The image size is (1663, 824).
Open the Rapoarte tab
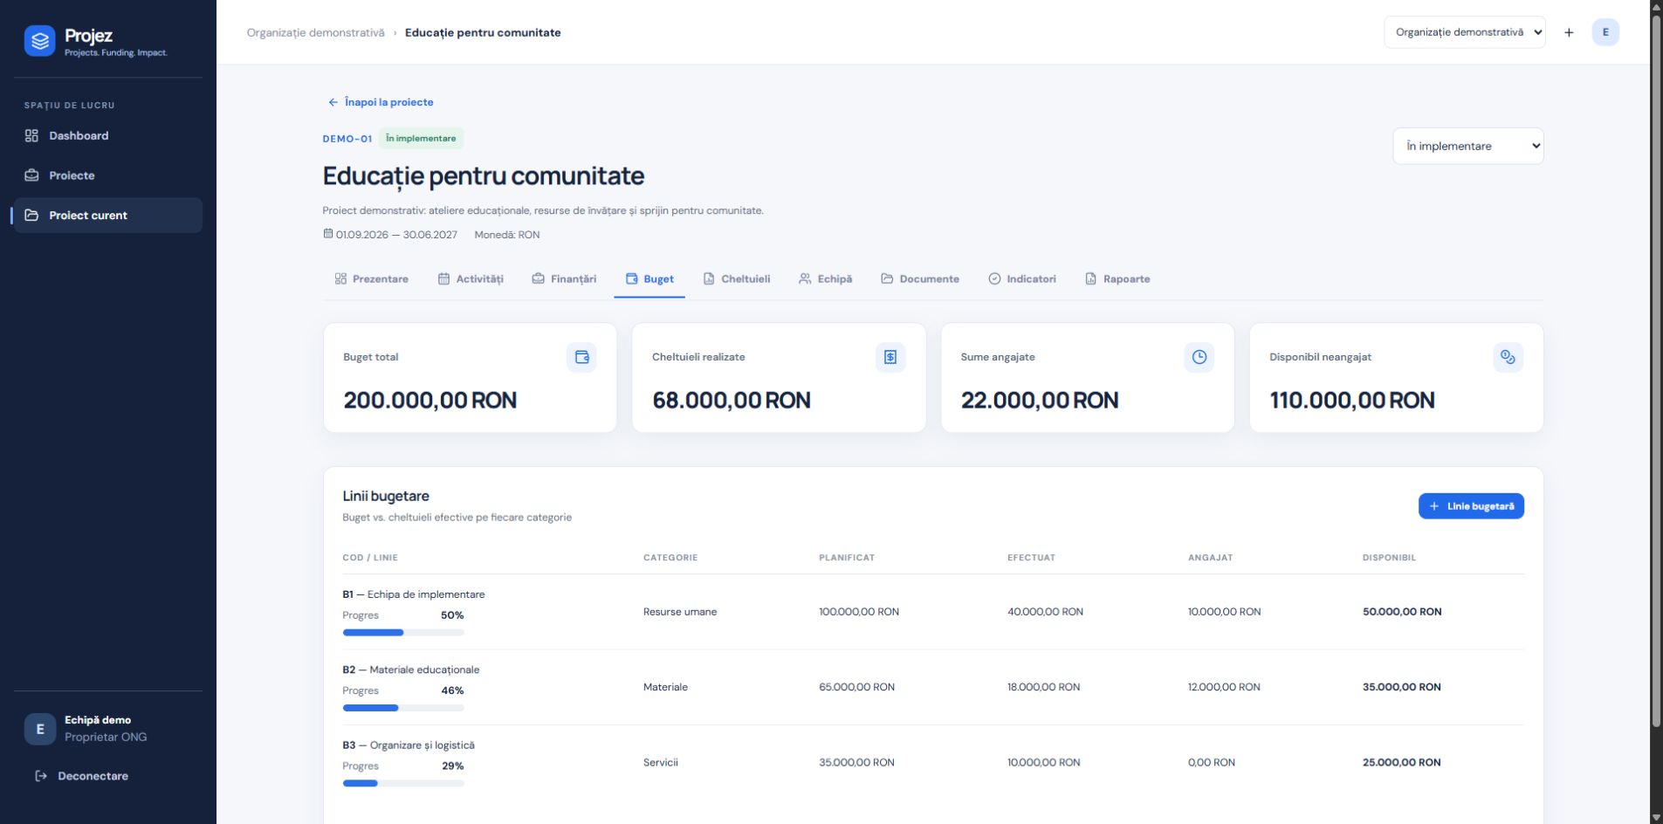pyautogui.click(x=1117, y=279)
